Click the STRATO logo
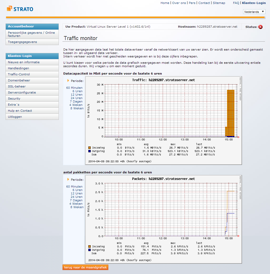The image size is (270, 274). [20, 9]
